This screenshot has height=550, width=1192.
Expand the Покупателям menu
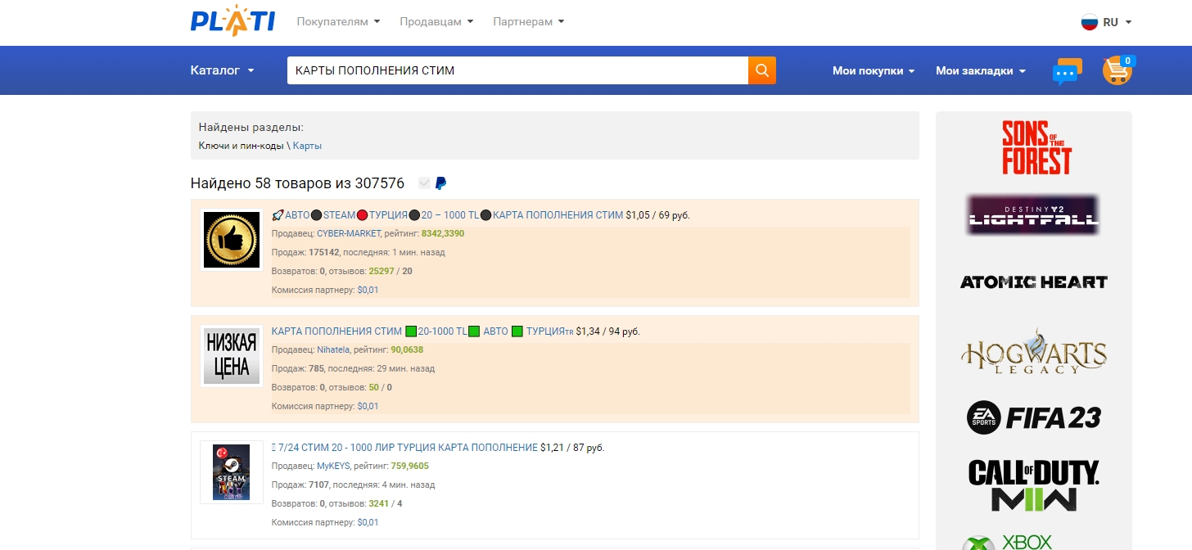tap(338, 22)
